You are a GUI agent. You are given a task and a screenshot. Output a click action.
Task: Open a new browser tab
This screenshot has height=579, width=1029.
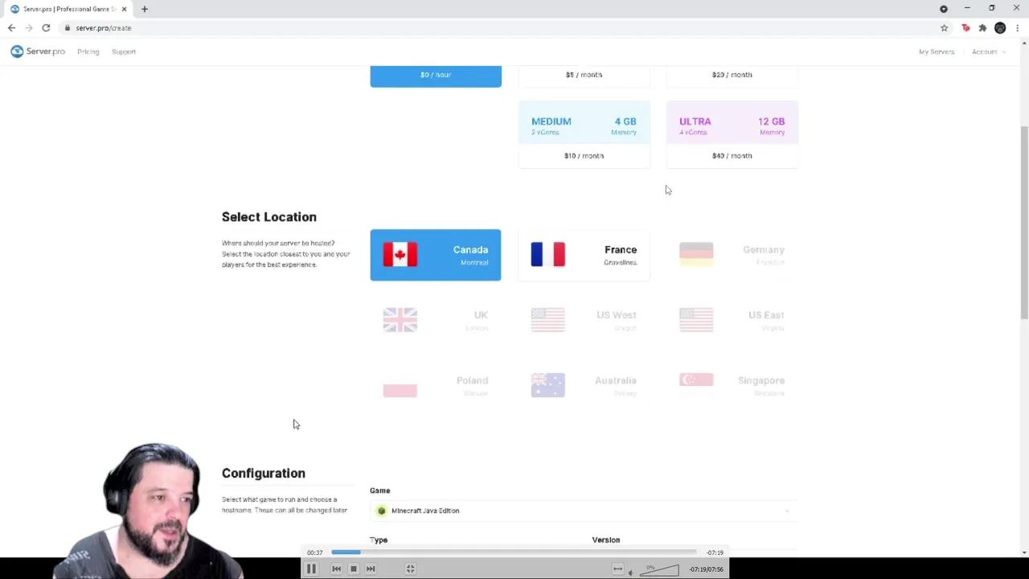(x=145, y=9)
